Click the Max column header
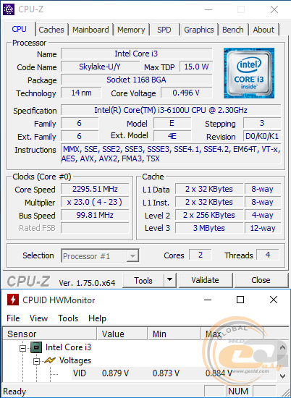This screenshot has height=398, width=291. [232, 334]
